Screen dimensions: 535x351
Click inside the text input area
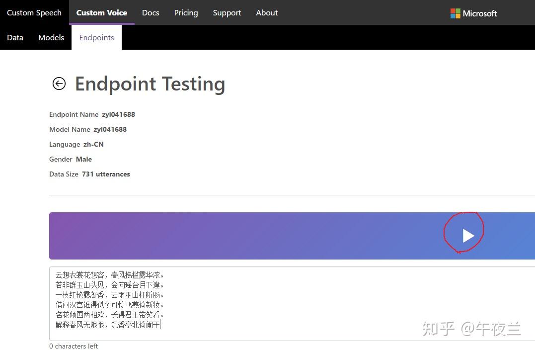292,304
